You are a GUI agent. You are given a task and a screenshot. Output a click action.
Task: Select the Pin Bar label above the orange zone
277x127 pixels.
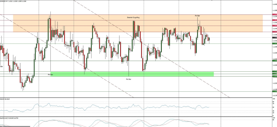(x=197, y=16)
